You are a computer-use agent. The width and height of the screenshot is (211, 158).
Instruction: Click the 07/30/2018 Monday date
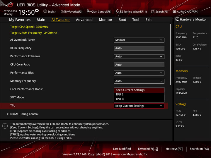(x=10, y=13)
